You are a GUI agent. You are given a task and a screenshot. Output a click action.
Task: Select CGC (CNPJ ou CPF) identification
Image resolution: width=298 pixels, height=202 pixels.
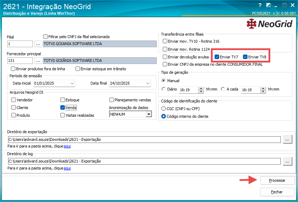click(163, 109)
